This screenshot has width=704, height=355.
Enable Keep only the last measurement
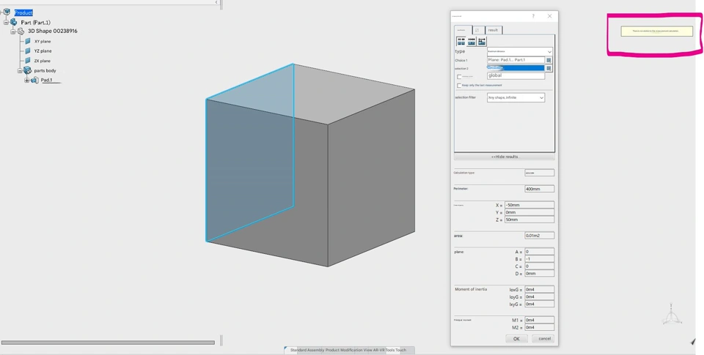(x=459, y=85)
